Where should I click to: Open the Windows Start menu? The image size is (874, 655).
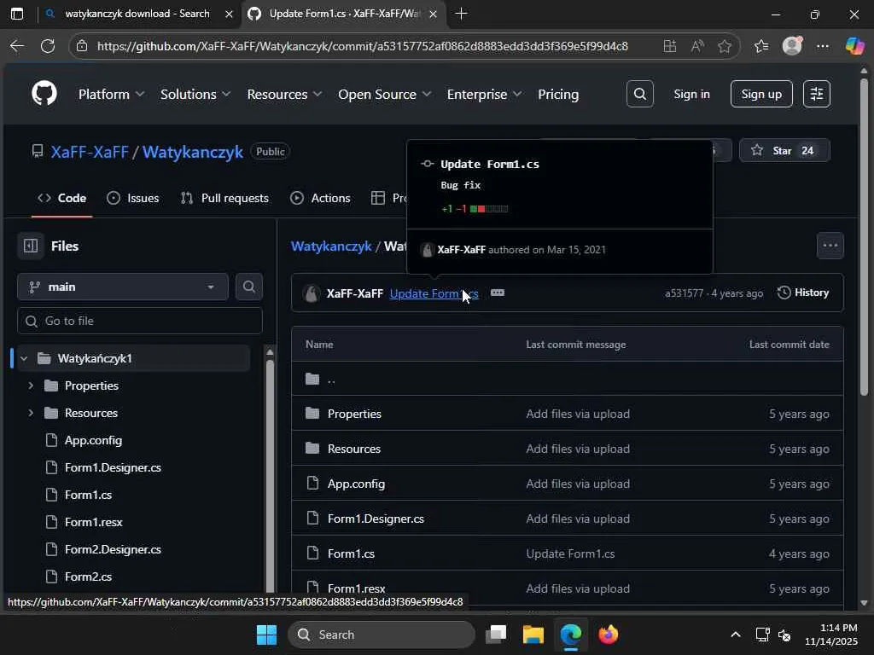[x=266, y=635]
